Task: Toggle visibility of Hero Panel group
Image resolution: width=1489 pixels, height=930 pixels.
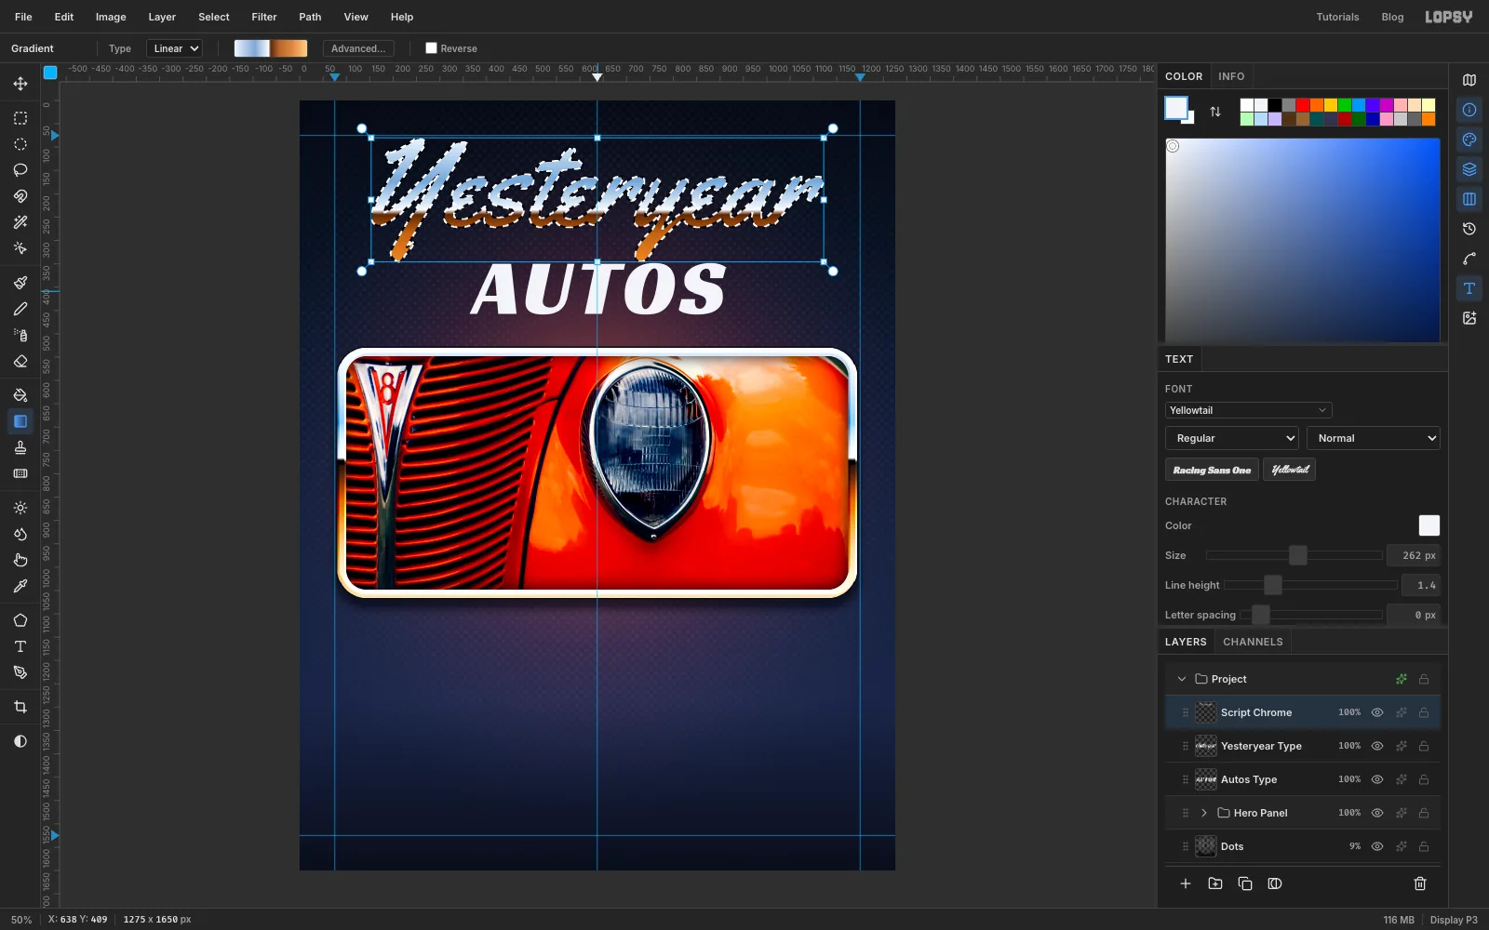Action: 1377,813
